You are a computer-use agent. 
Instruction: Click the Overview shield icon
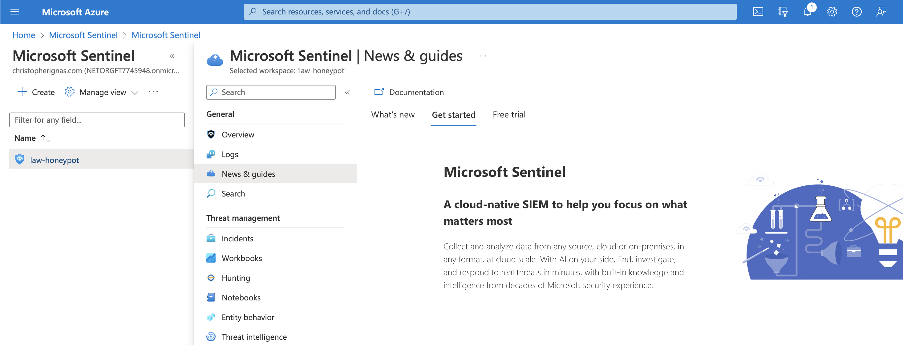(211, 134)
